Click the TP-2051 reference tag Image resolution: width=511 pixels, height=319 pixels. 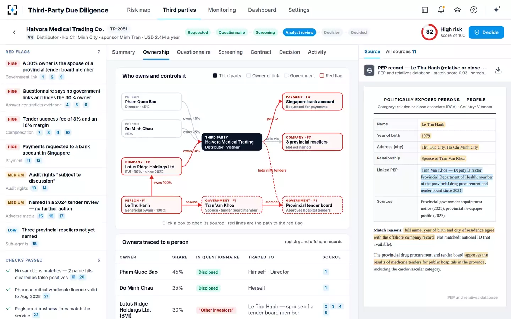coord(119,29)
